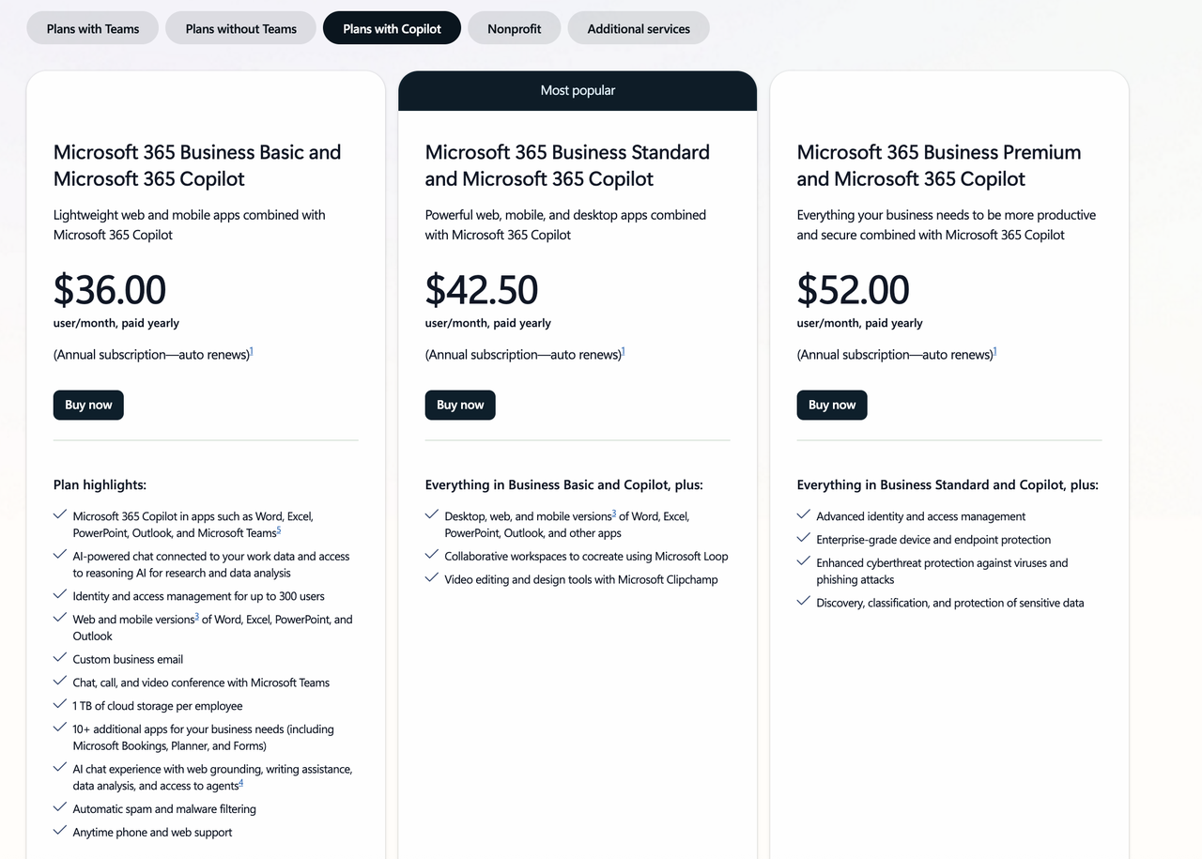Click Buy now for Business Standard plan

(x=460, y=405)
